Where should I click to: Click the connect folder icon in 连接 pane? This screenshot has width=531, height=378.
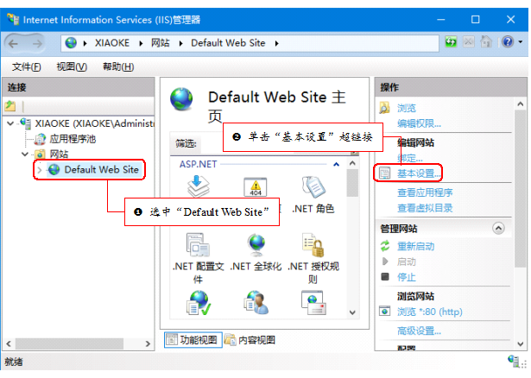coord(10,105)
